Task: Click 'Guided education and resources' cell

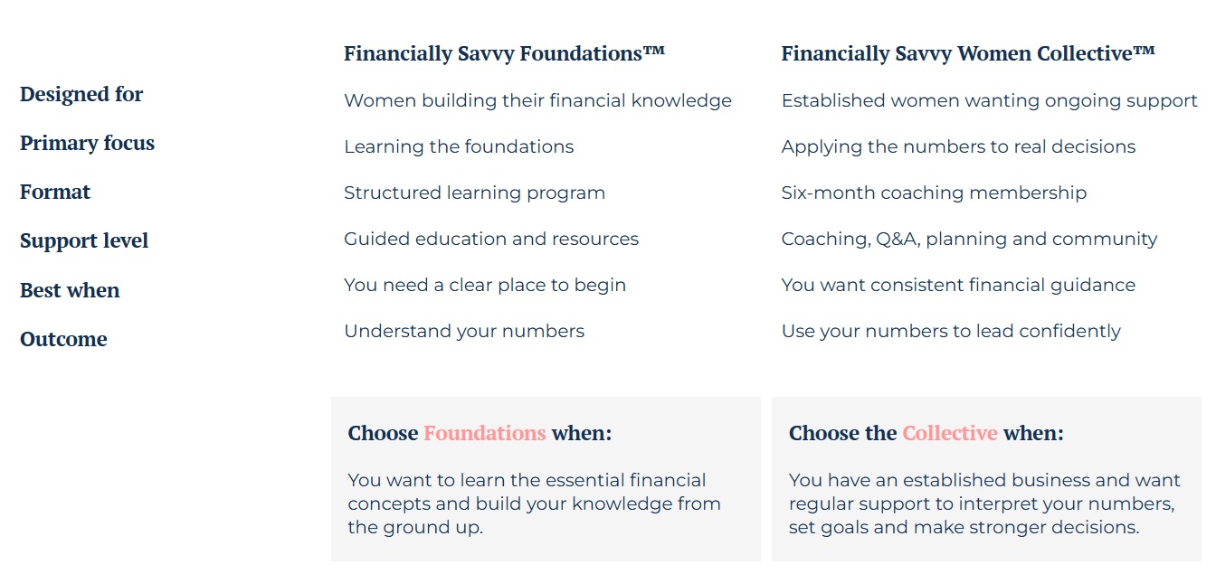Action: 491,239
